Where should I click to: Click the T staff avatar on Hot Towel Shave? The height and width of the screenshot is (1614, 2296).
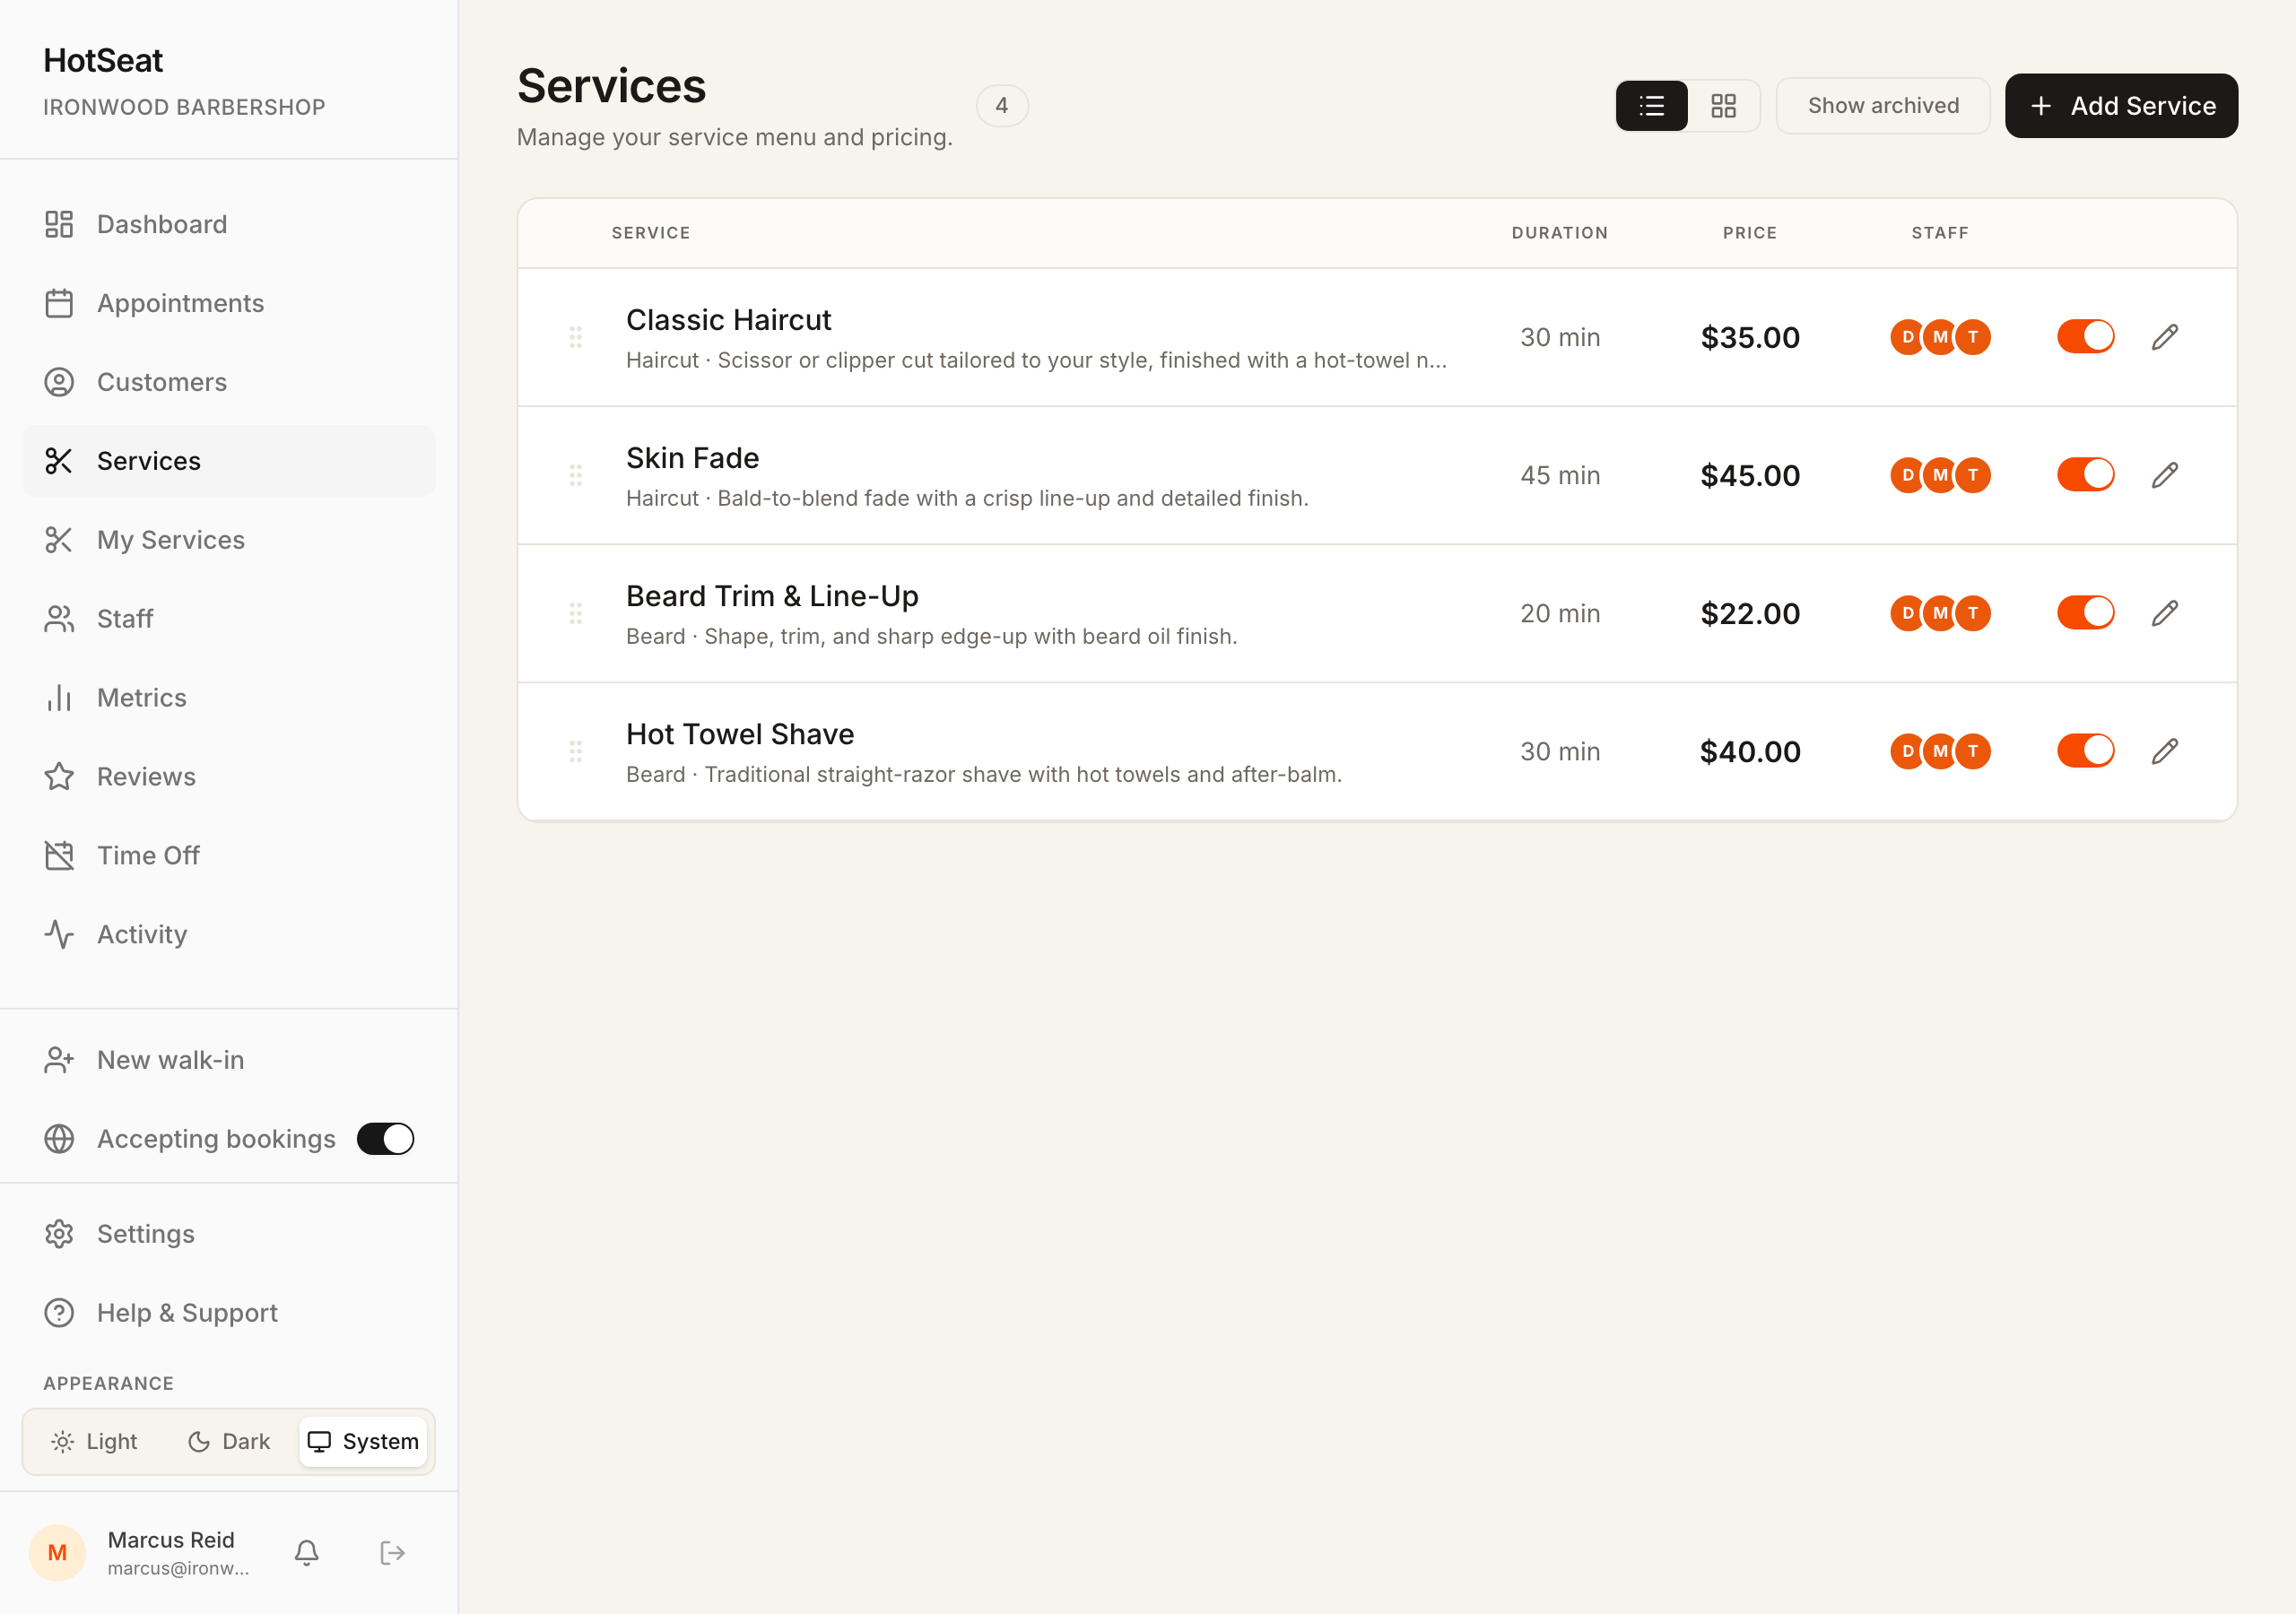[1973, 751]
